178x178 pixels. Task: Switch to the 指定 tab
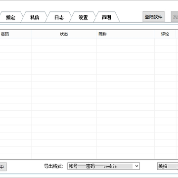pyautogui.click(x=10, y=17)
